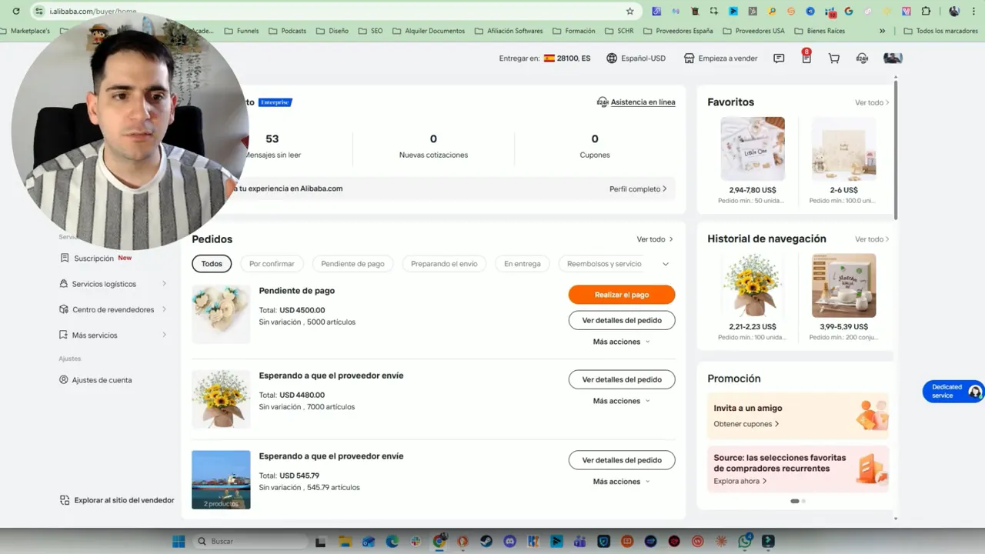Open the Obtener cupones link
The height and width of the screenshot is (554, 985).
click(x=746, y=424)
